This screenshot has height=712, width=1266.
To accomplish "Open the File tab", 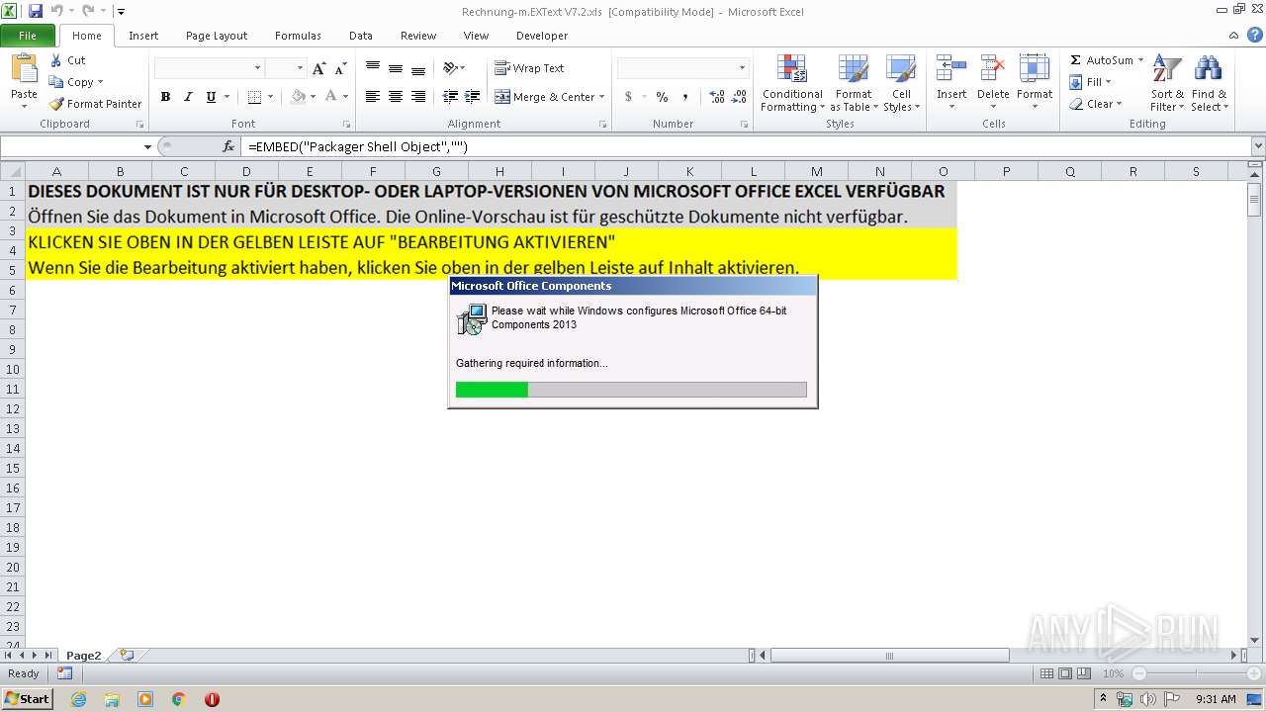I will point(28,36).
